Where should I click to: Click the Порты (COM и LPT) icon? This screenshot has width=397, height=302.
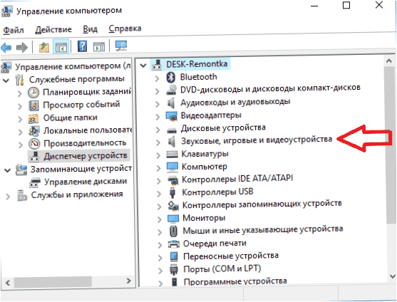tap(174, 269)
